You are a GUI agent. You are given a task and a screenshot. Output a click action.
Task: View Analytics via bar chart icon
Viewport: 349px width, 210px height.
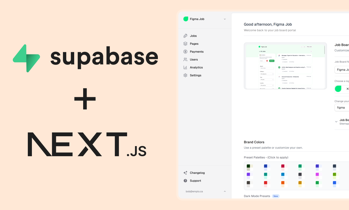click(185, 67)
